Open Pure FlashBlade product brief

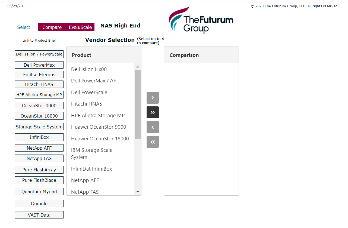click(x=39, y=180)
